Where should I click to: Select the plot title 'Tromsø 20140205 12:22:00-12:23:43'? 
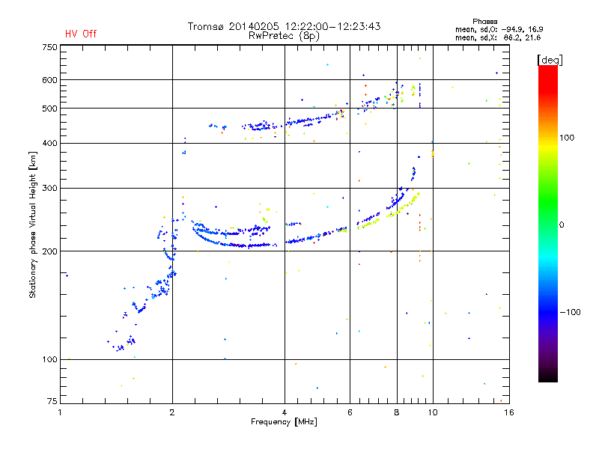click(284, 26)
